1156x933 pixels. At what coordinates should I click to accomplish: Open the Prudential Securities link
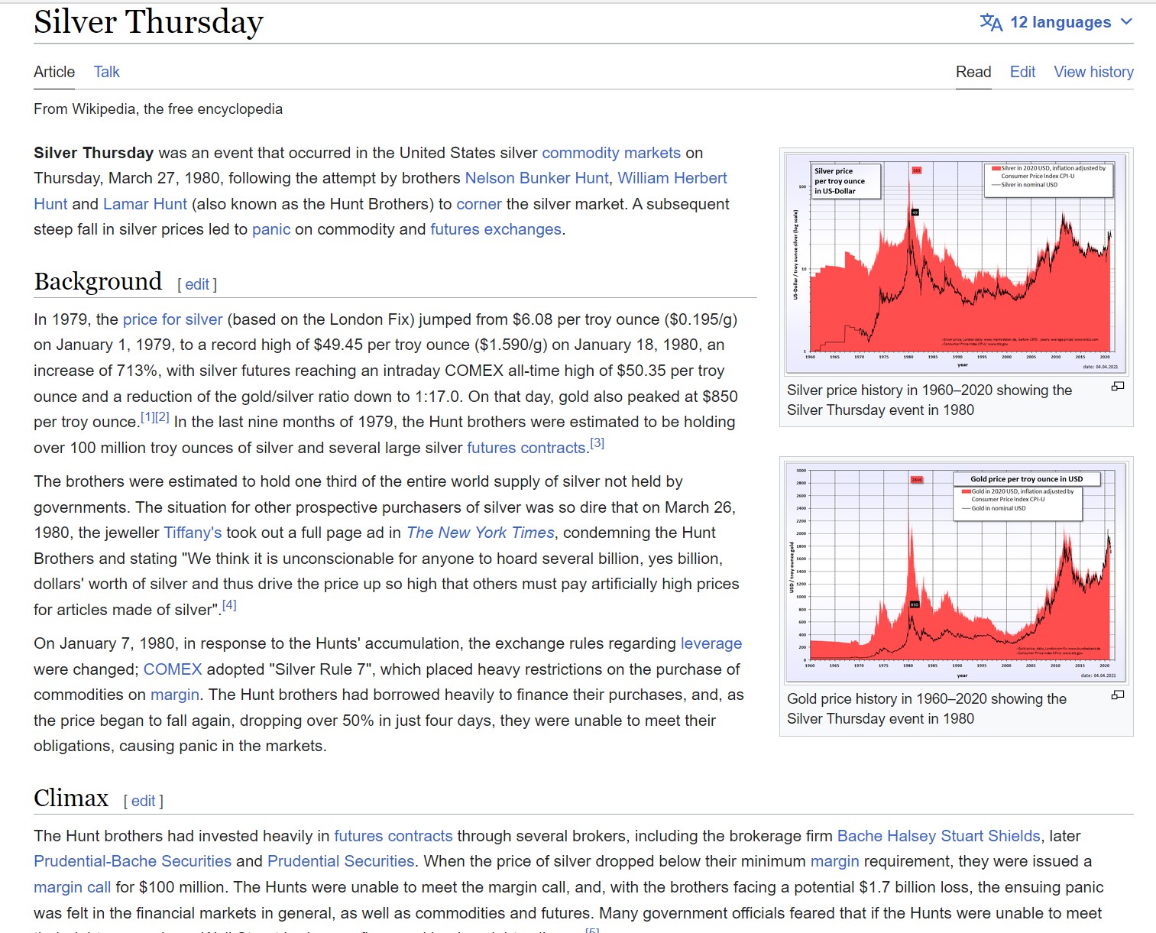(341, 861)
